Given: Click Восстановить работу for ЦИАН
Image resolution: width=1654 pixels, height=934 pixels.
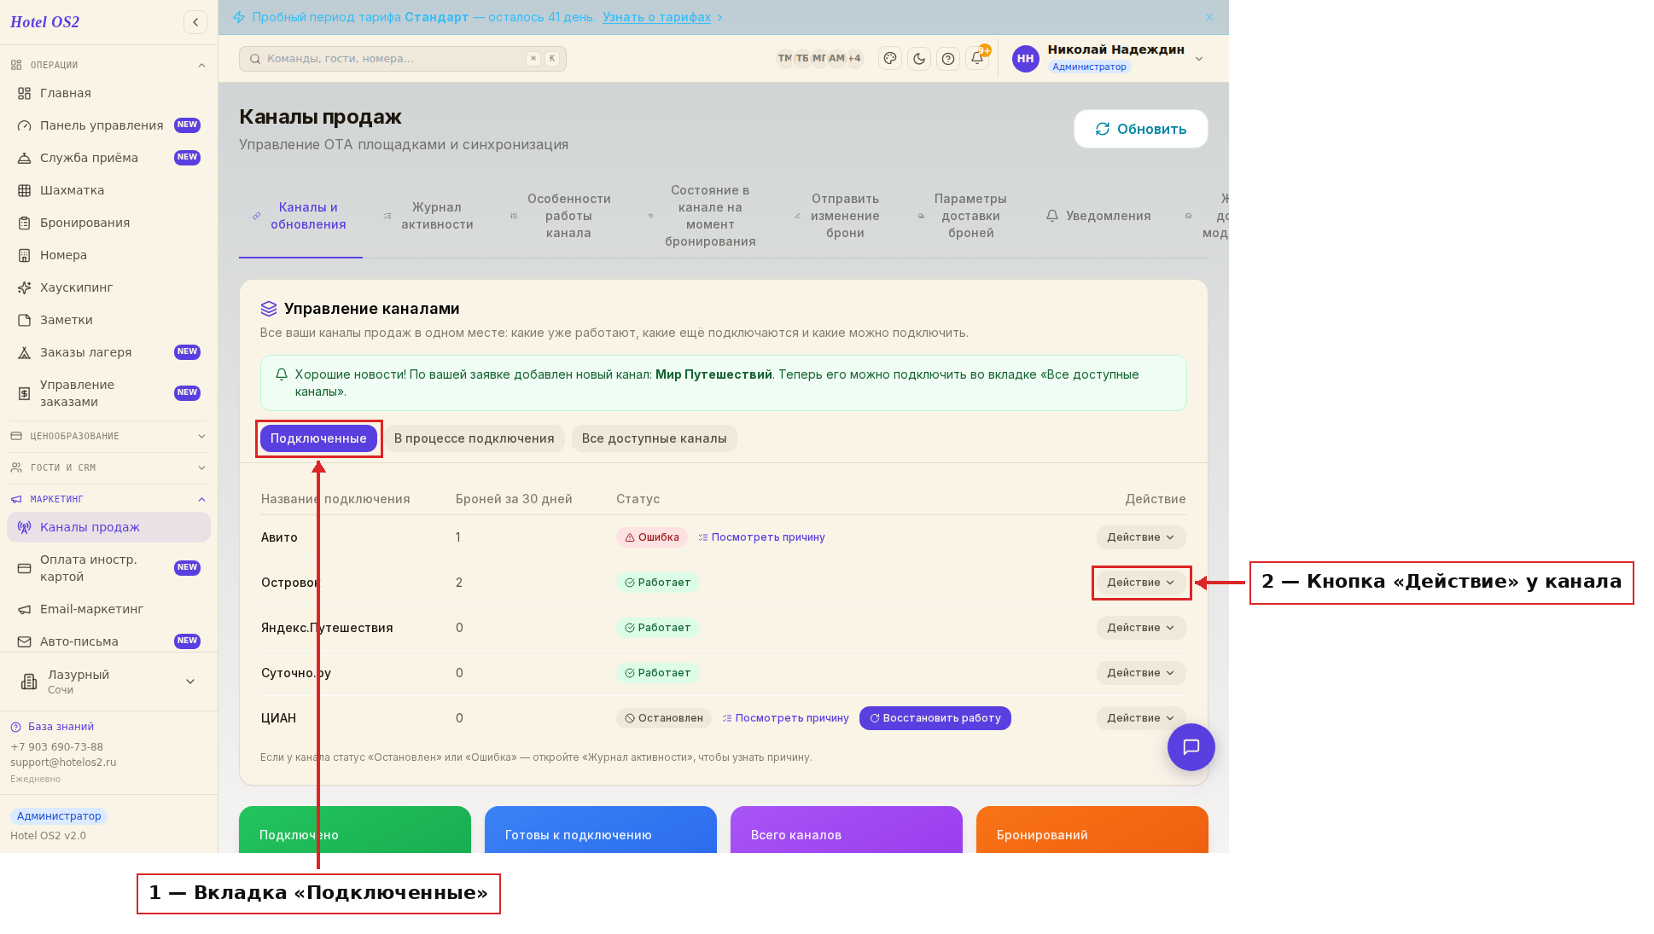Looking at the screenshot, I should [x=935, y=718].
